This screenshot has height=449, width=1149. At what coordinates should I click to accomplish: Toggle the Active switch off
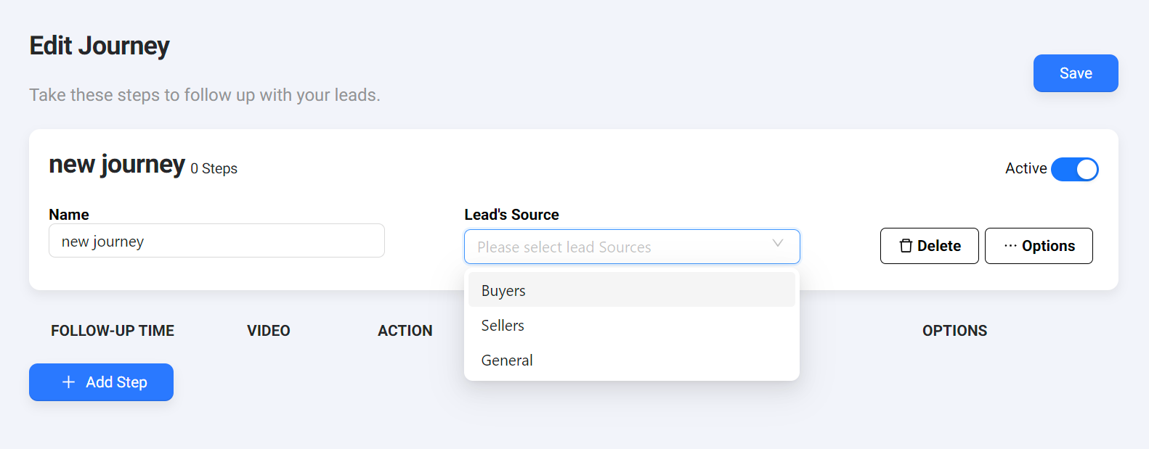coord(1074,169)
